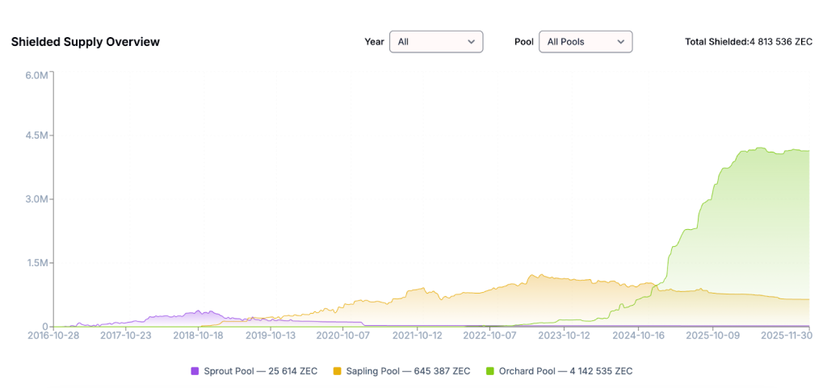Click the 2016-10-28 x-axis date label
The height and width of the screenshot is (388, 827).
52,336
